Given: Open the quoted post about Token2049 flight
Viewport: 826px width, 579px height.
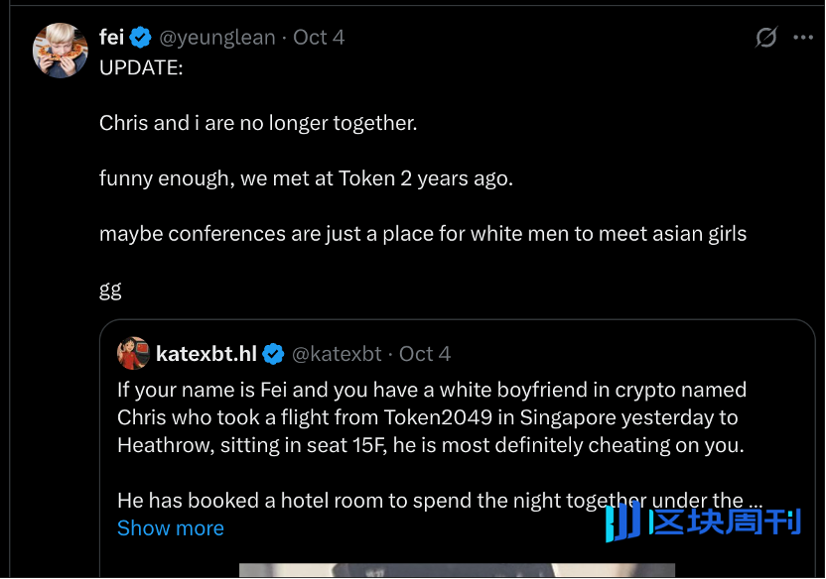Looking at the screenshot, I should (431, 417).
